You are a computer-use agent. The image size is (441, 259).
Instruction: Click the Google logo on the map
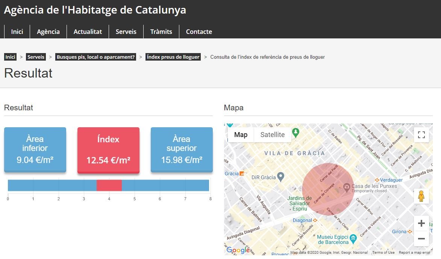click(238, 250)
